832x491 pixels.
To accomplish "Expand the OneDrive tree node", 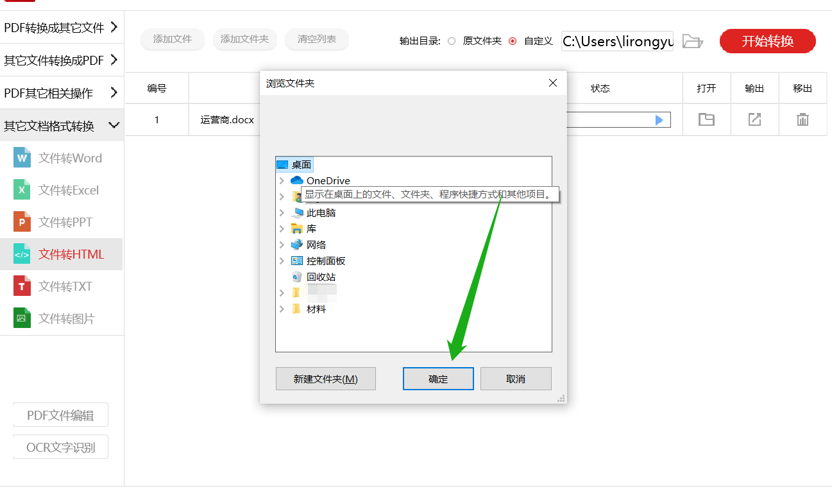I will [282, 180].
